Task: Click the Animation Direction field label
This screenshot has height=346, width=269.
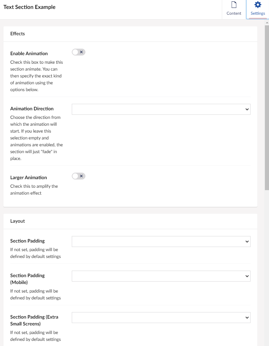Action: click(x=32, y=109)
